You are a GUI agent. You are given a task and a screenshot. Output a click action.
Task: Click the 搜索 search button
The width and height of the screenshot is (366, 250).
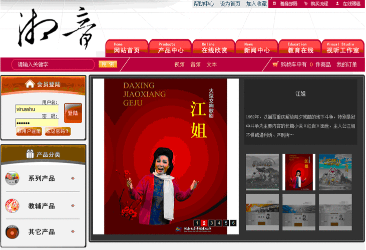108,64
